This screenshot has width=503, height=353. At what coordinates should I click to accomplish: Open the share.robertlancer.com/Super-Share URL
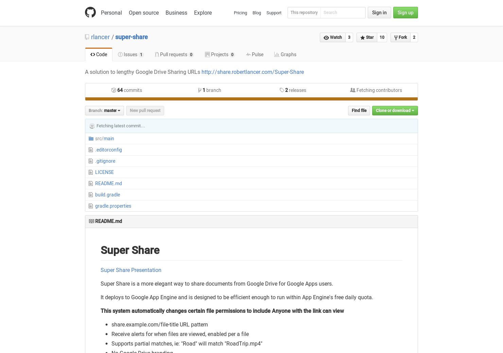click(253, 72)
